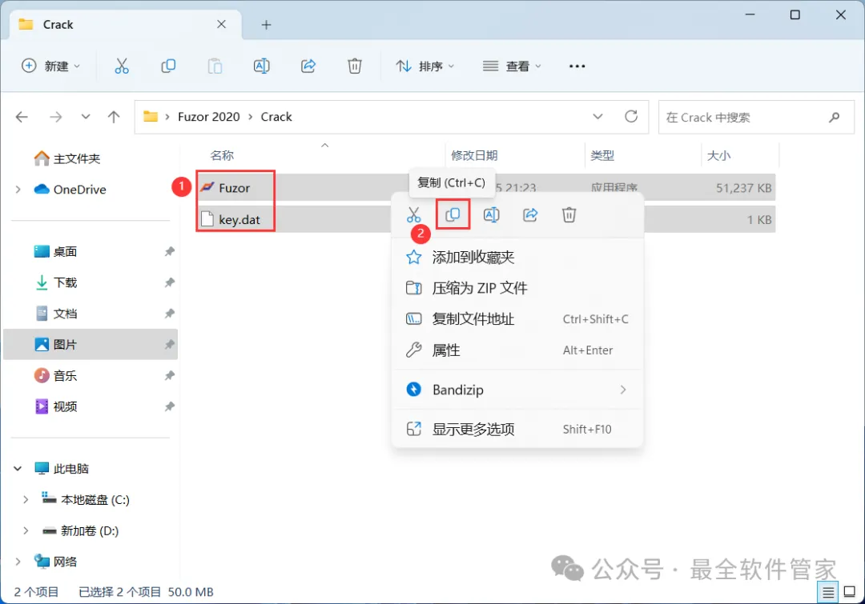
Task: Open the 查看 view dropdown
Action: coord(512,66)
